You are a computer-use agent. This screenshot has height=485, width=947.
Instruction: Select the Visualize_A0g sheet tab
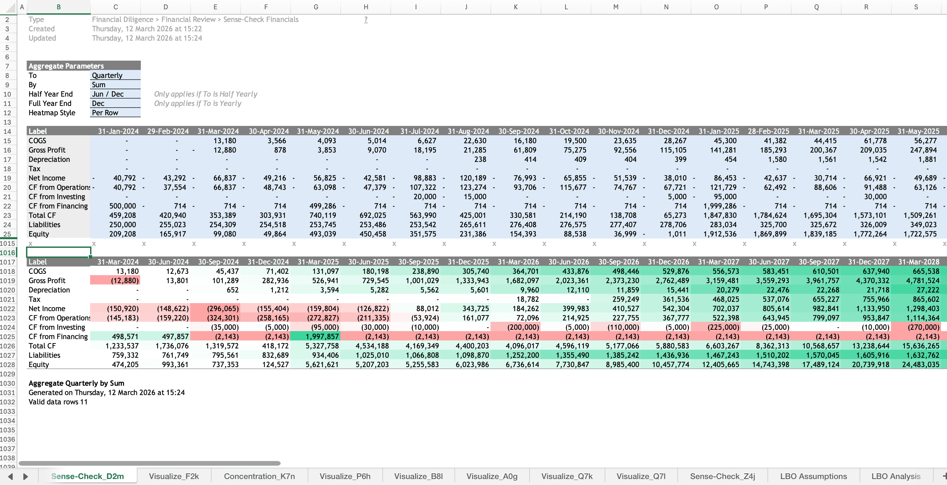492,476
